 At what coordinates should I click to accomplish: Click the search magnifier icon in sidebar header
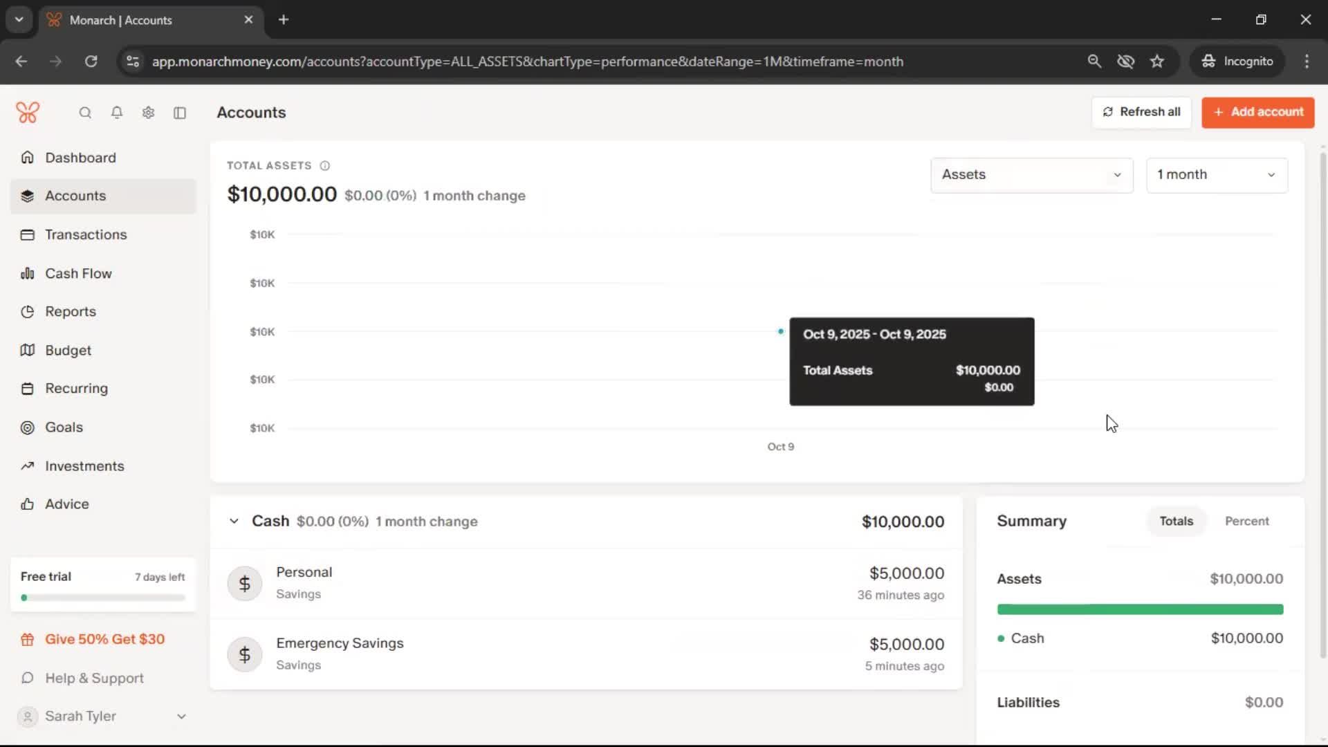[x=85, y=113]
